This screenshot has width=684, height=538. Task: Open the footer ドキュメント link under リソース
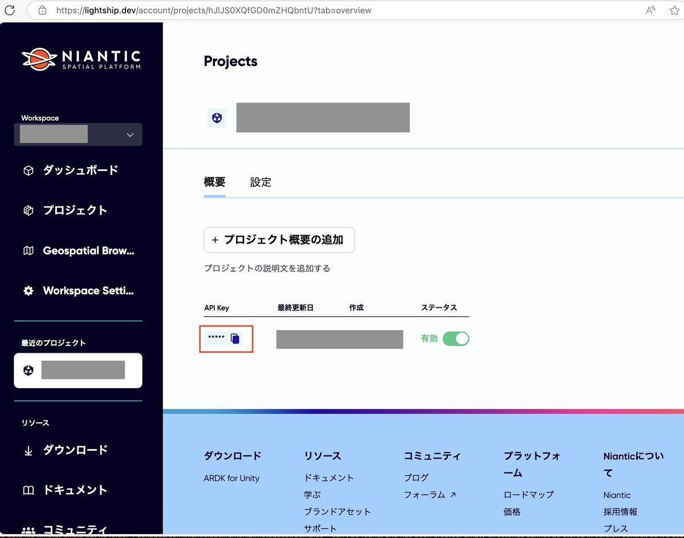(x=329, y=478)
